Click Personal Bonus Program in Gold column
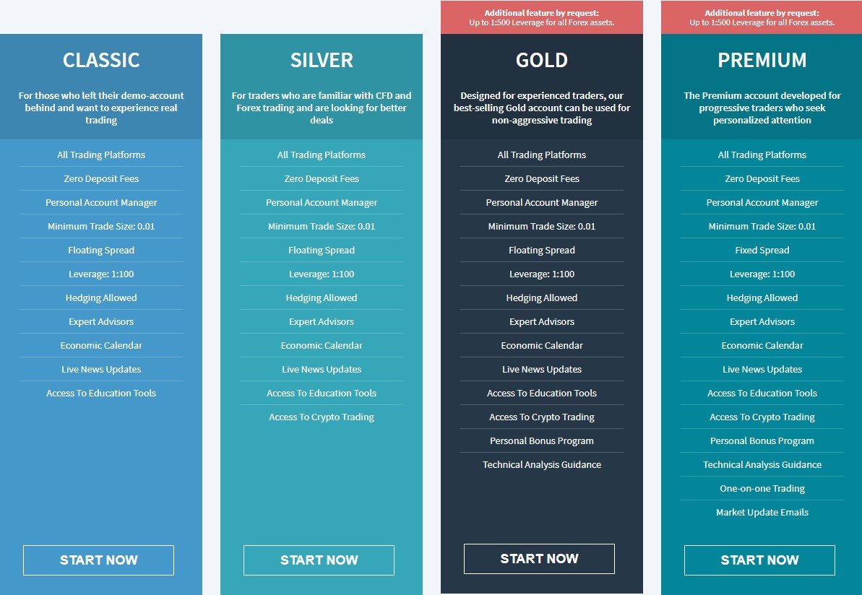Screen dimensions: 862x595 541,440
